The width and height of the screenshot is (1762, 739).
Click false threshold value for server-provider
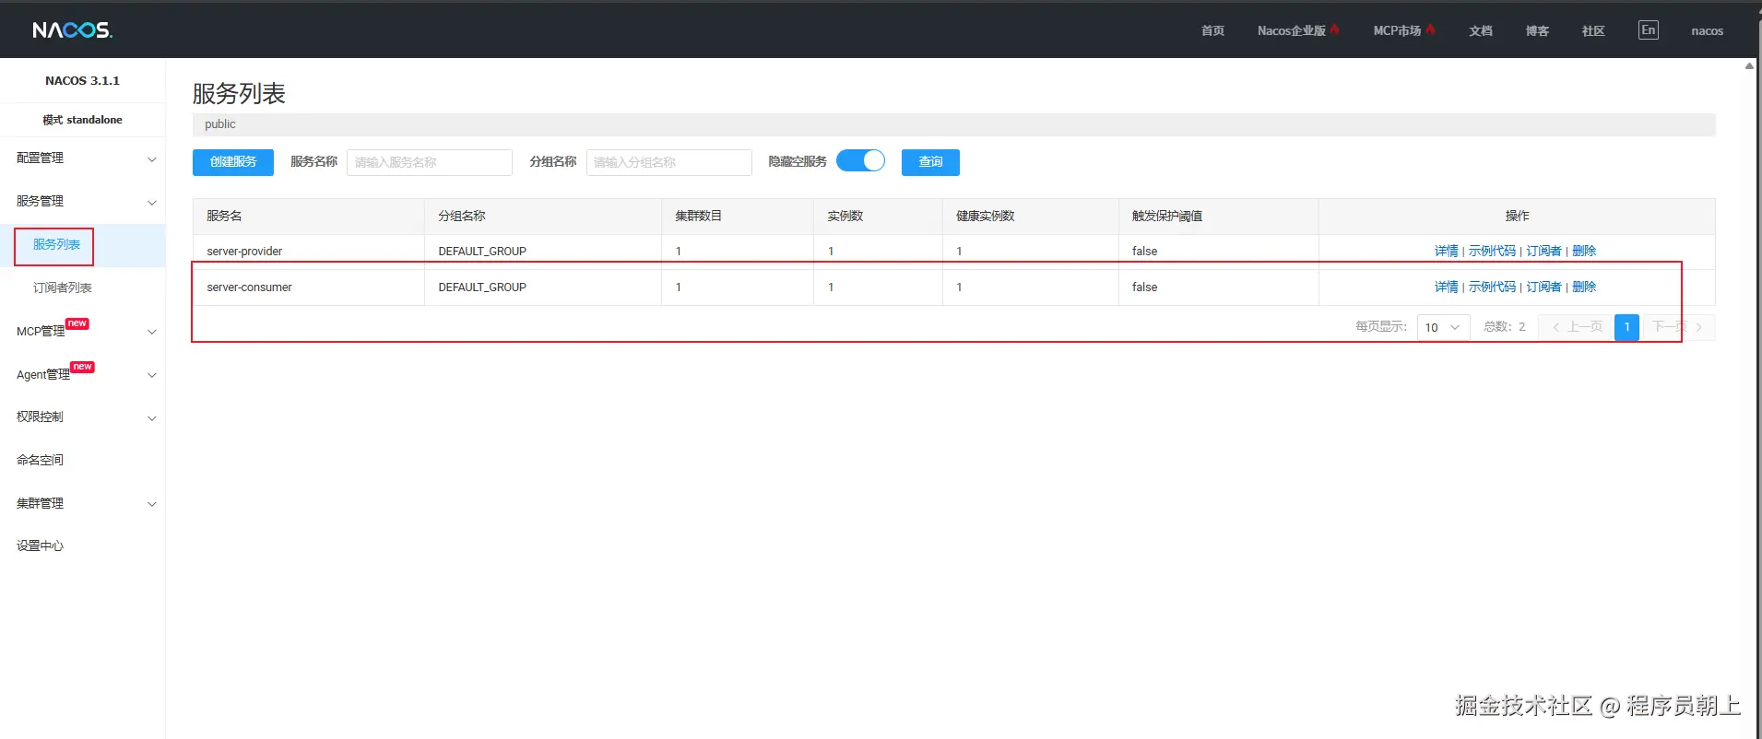click(x=1144, y=252)
